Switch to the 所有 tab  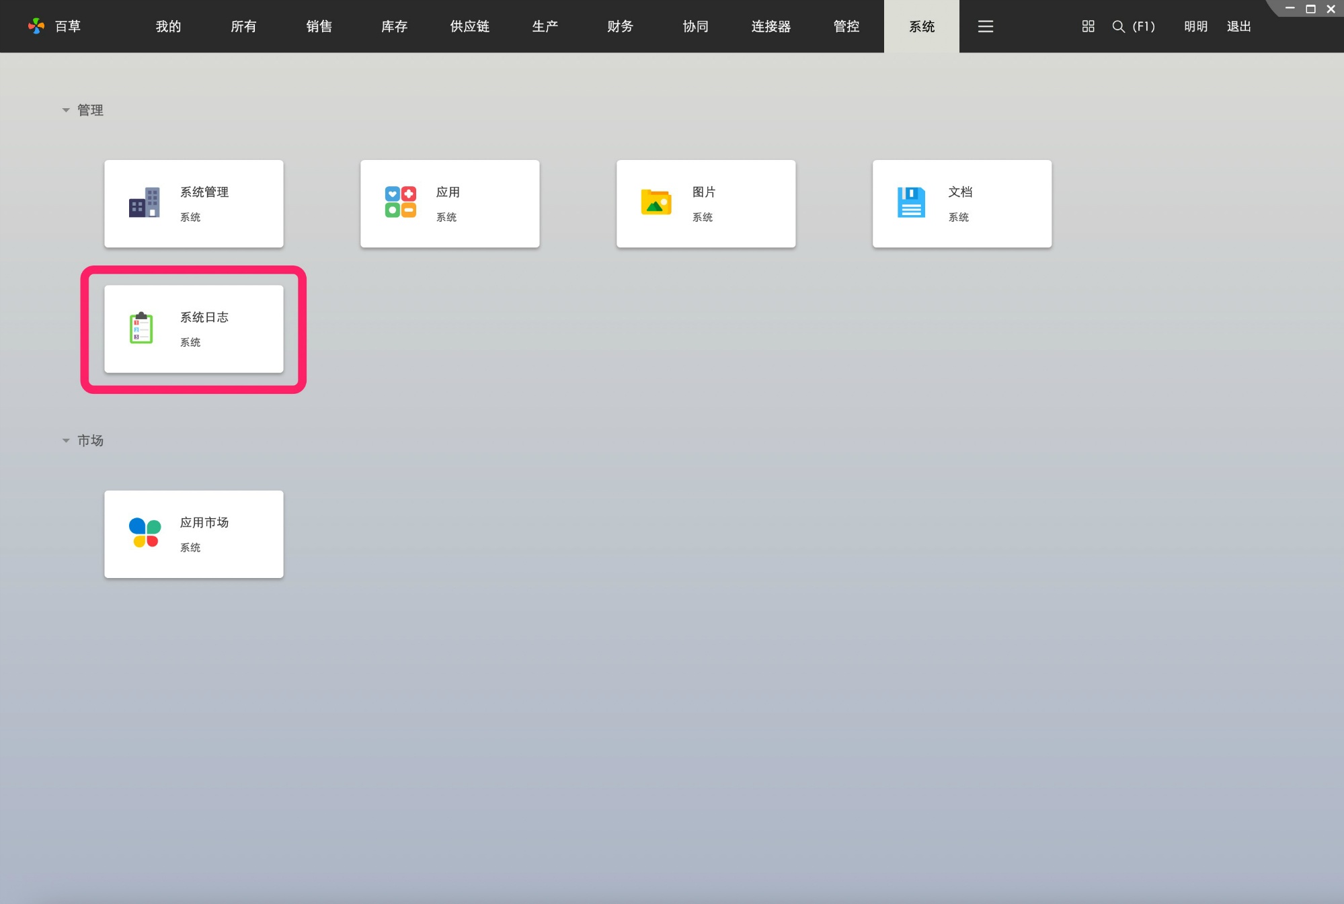[x=243, y=26]
